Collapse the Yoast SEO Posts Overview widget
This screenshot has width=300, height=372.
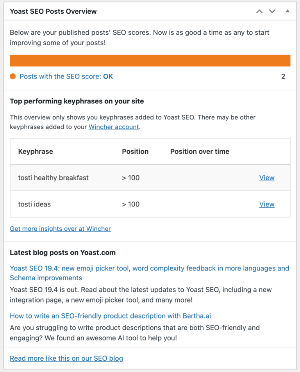287,11
